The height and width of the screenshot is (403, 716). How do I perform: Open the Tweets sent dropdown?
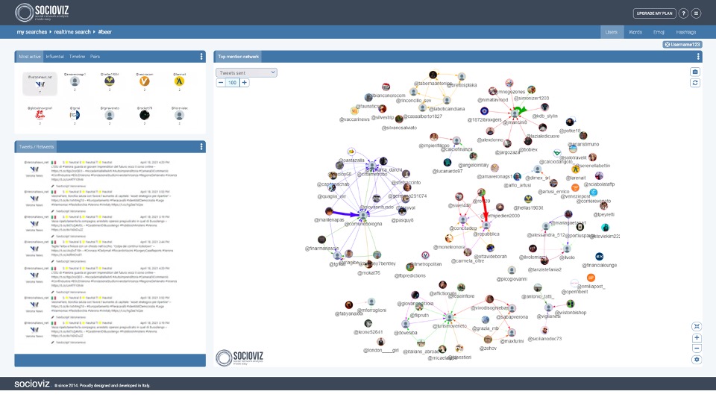pos(246,72)
